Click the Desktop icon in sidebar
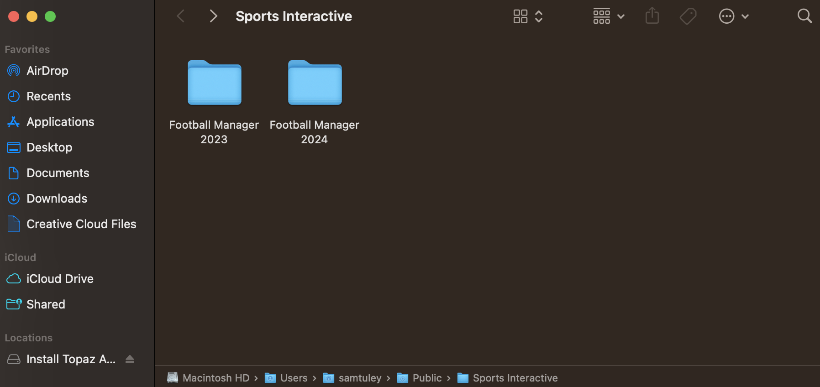 pyautogui.click(x=14, y=147)
